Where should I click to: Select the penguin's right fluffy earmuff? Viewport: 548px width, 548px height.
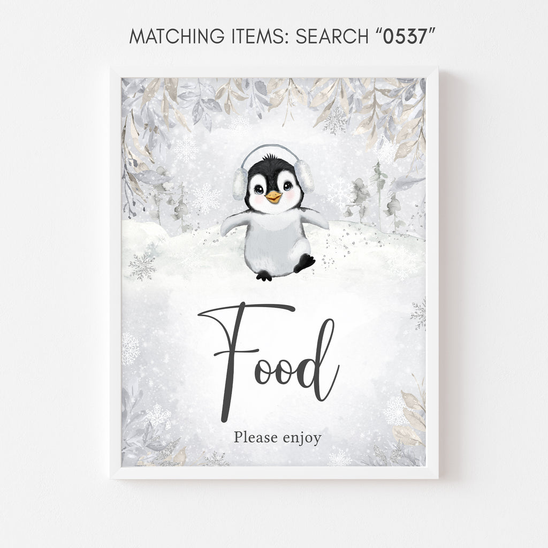pyautogui.click(x=304, y=176)
